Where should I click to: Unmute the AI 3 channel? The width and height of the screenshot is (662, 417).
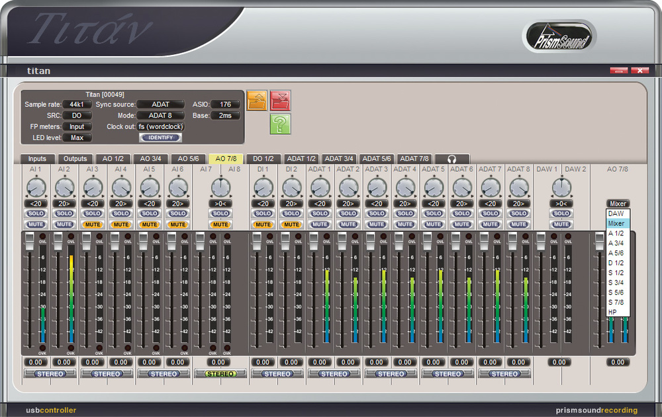(93, 225)
